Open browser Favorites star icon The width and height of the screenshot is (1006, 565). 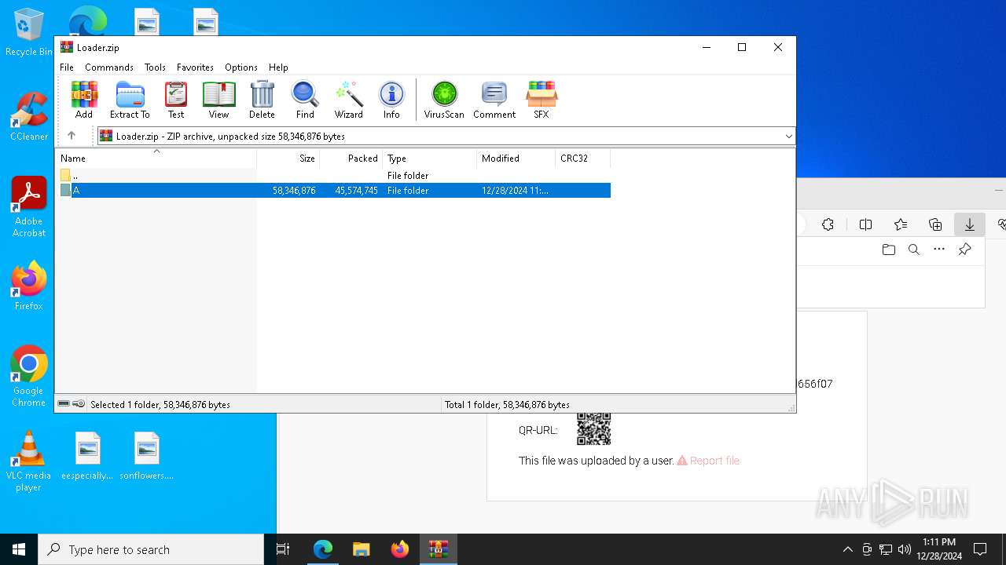(x=901, y=224)
